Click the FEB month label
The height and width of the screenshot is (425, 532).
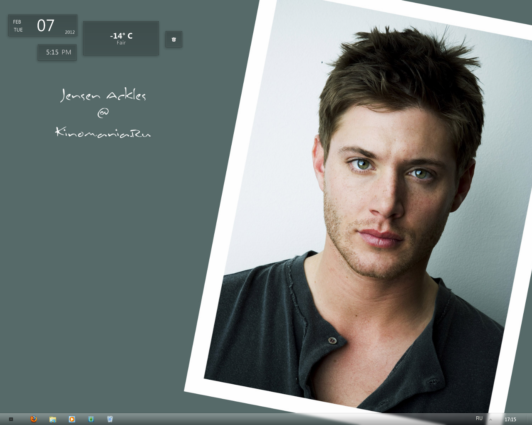tap(17, 22)
